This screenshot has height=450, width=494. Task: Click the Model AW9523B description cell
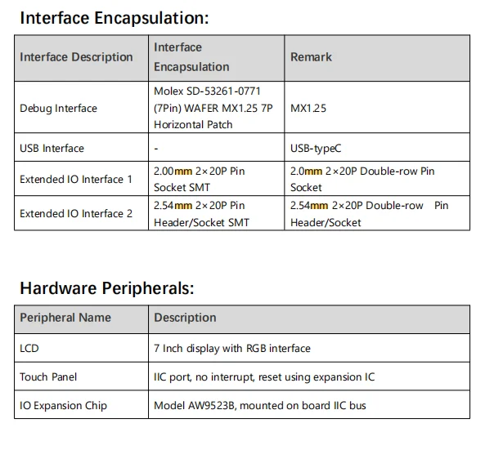click(260, 406)
